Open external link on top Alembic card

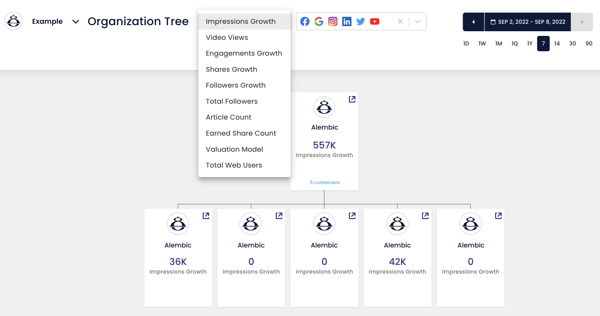[x=352, y=99]
